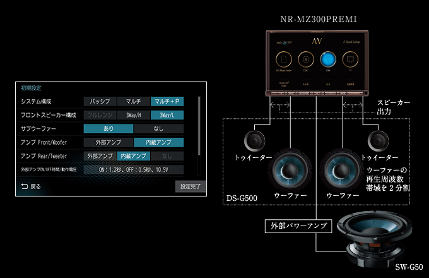Go back using the 戻る arrow
The width and height of the screenshot is (429, 278).
click(x=32, y=186)
